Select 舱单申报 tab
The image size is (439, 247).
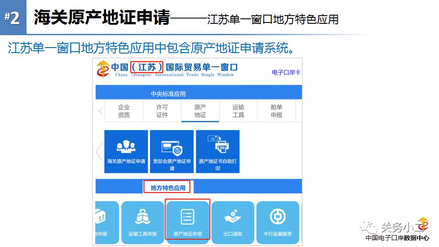click(276, 111)
